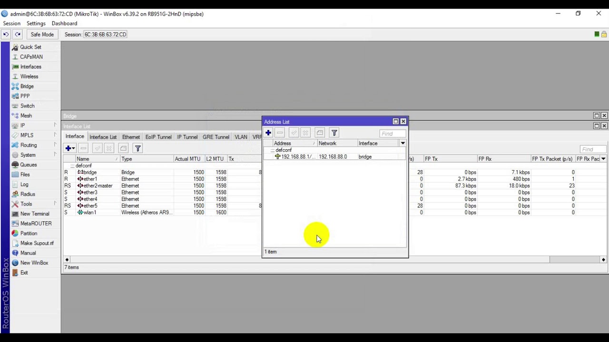The height and width of the screenshot is (342, 609).
Task: Click the Undo arrow icon
Action: coord(6,34)
